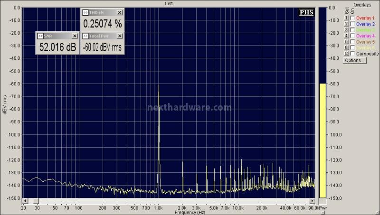380x215 pixels.
Task: Click the -60.02 dBV rms reading
Action: point(102,47)
